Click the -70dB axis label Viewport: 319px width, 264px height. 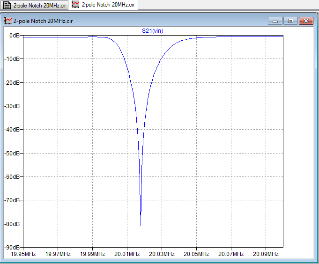click(12, 200)
